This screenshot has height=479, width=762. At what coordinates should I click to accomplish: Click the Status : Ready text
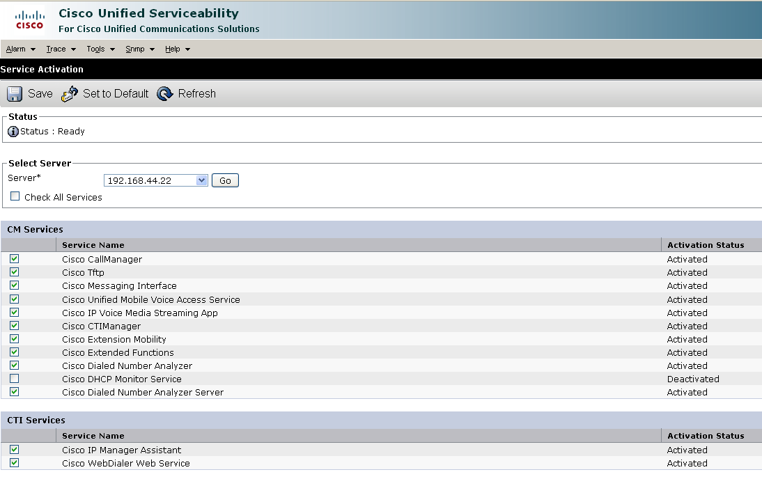[52, 131]
